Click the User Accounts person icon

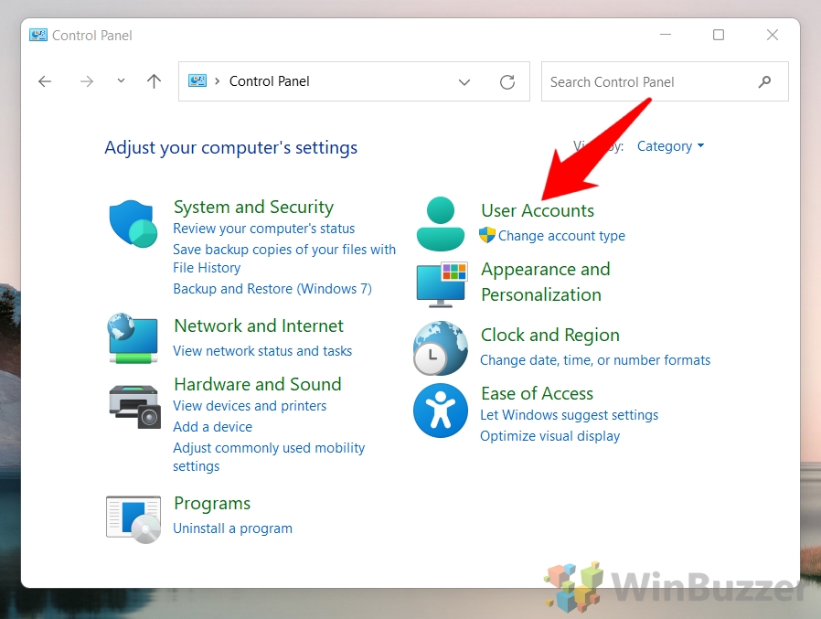pos(441,224)
